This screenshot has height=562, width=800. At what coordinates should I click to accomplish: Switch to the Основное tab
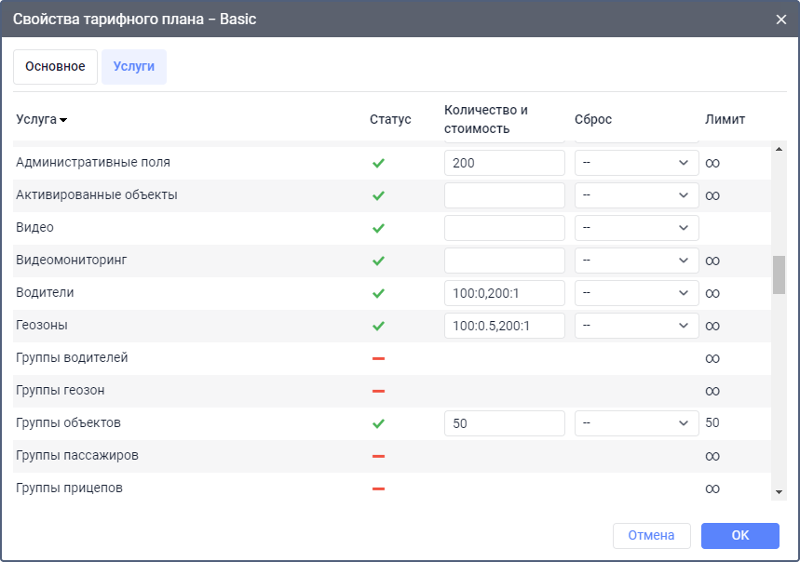(55, 67)
